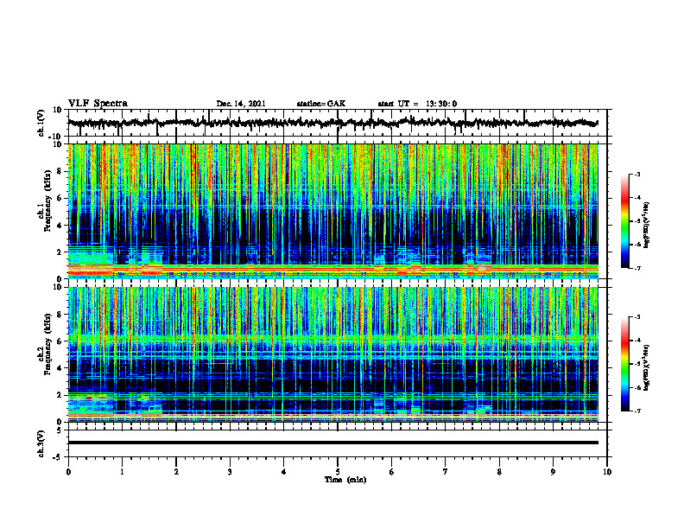The width and height of the screenshot is (684, 529).
Task: Click the "-3" tick on the ch.1 colorbar
Action: tap(637, 174)
